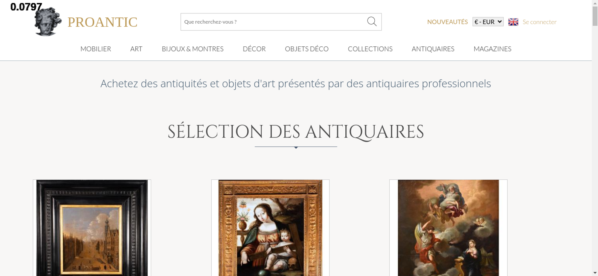Viewport: 598px width, 276px height.
Task: Switch language via UK flag icon
Action: coord(513,22)
